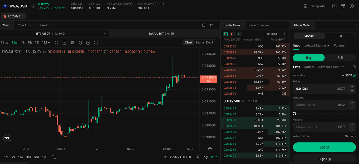Screen dimensions: 359x164
Task: Open the chart panel more options menu
Action: [217, 25]
